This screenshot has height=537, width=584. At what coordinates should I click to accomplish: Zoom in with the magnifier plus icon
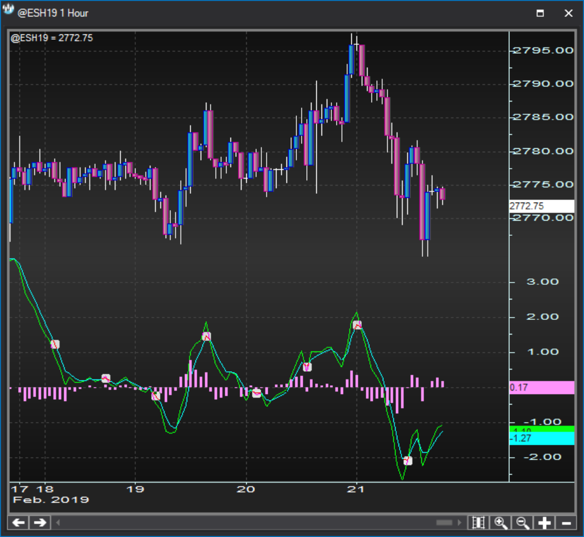500,523
